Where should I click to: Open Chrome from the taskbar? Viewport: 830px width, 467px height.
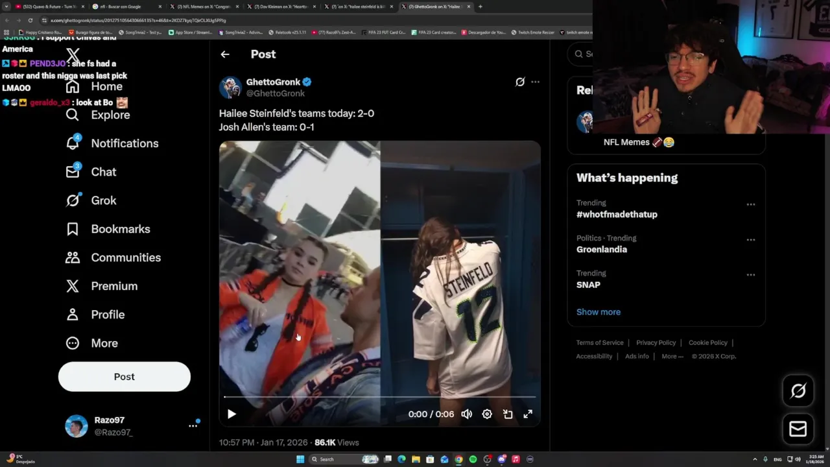coord(458,459)
